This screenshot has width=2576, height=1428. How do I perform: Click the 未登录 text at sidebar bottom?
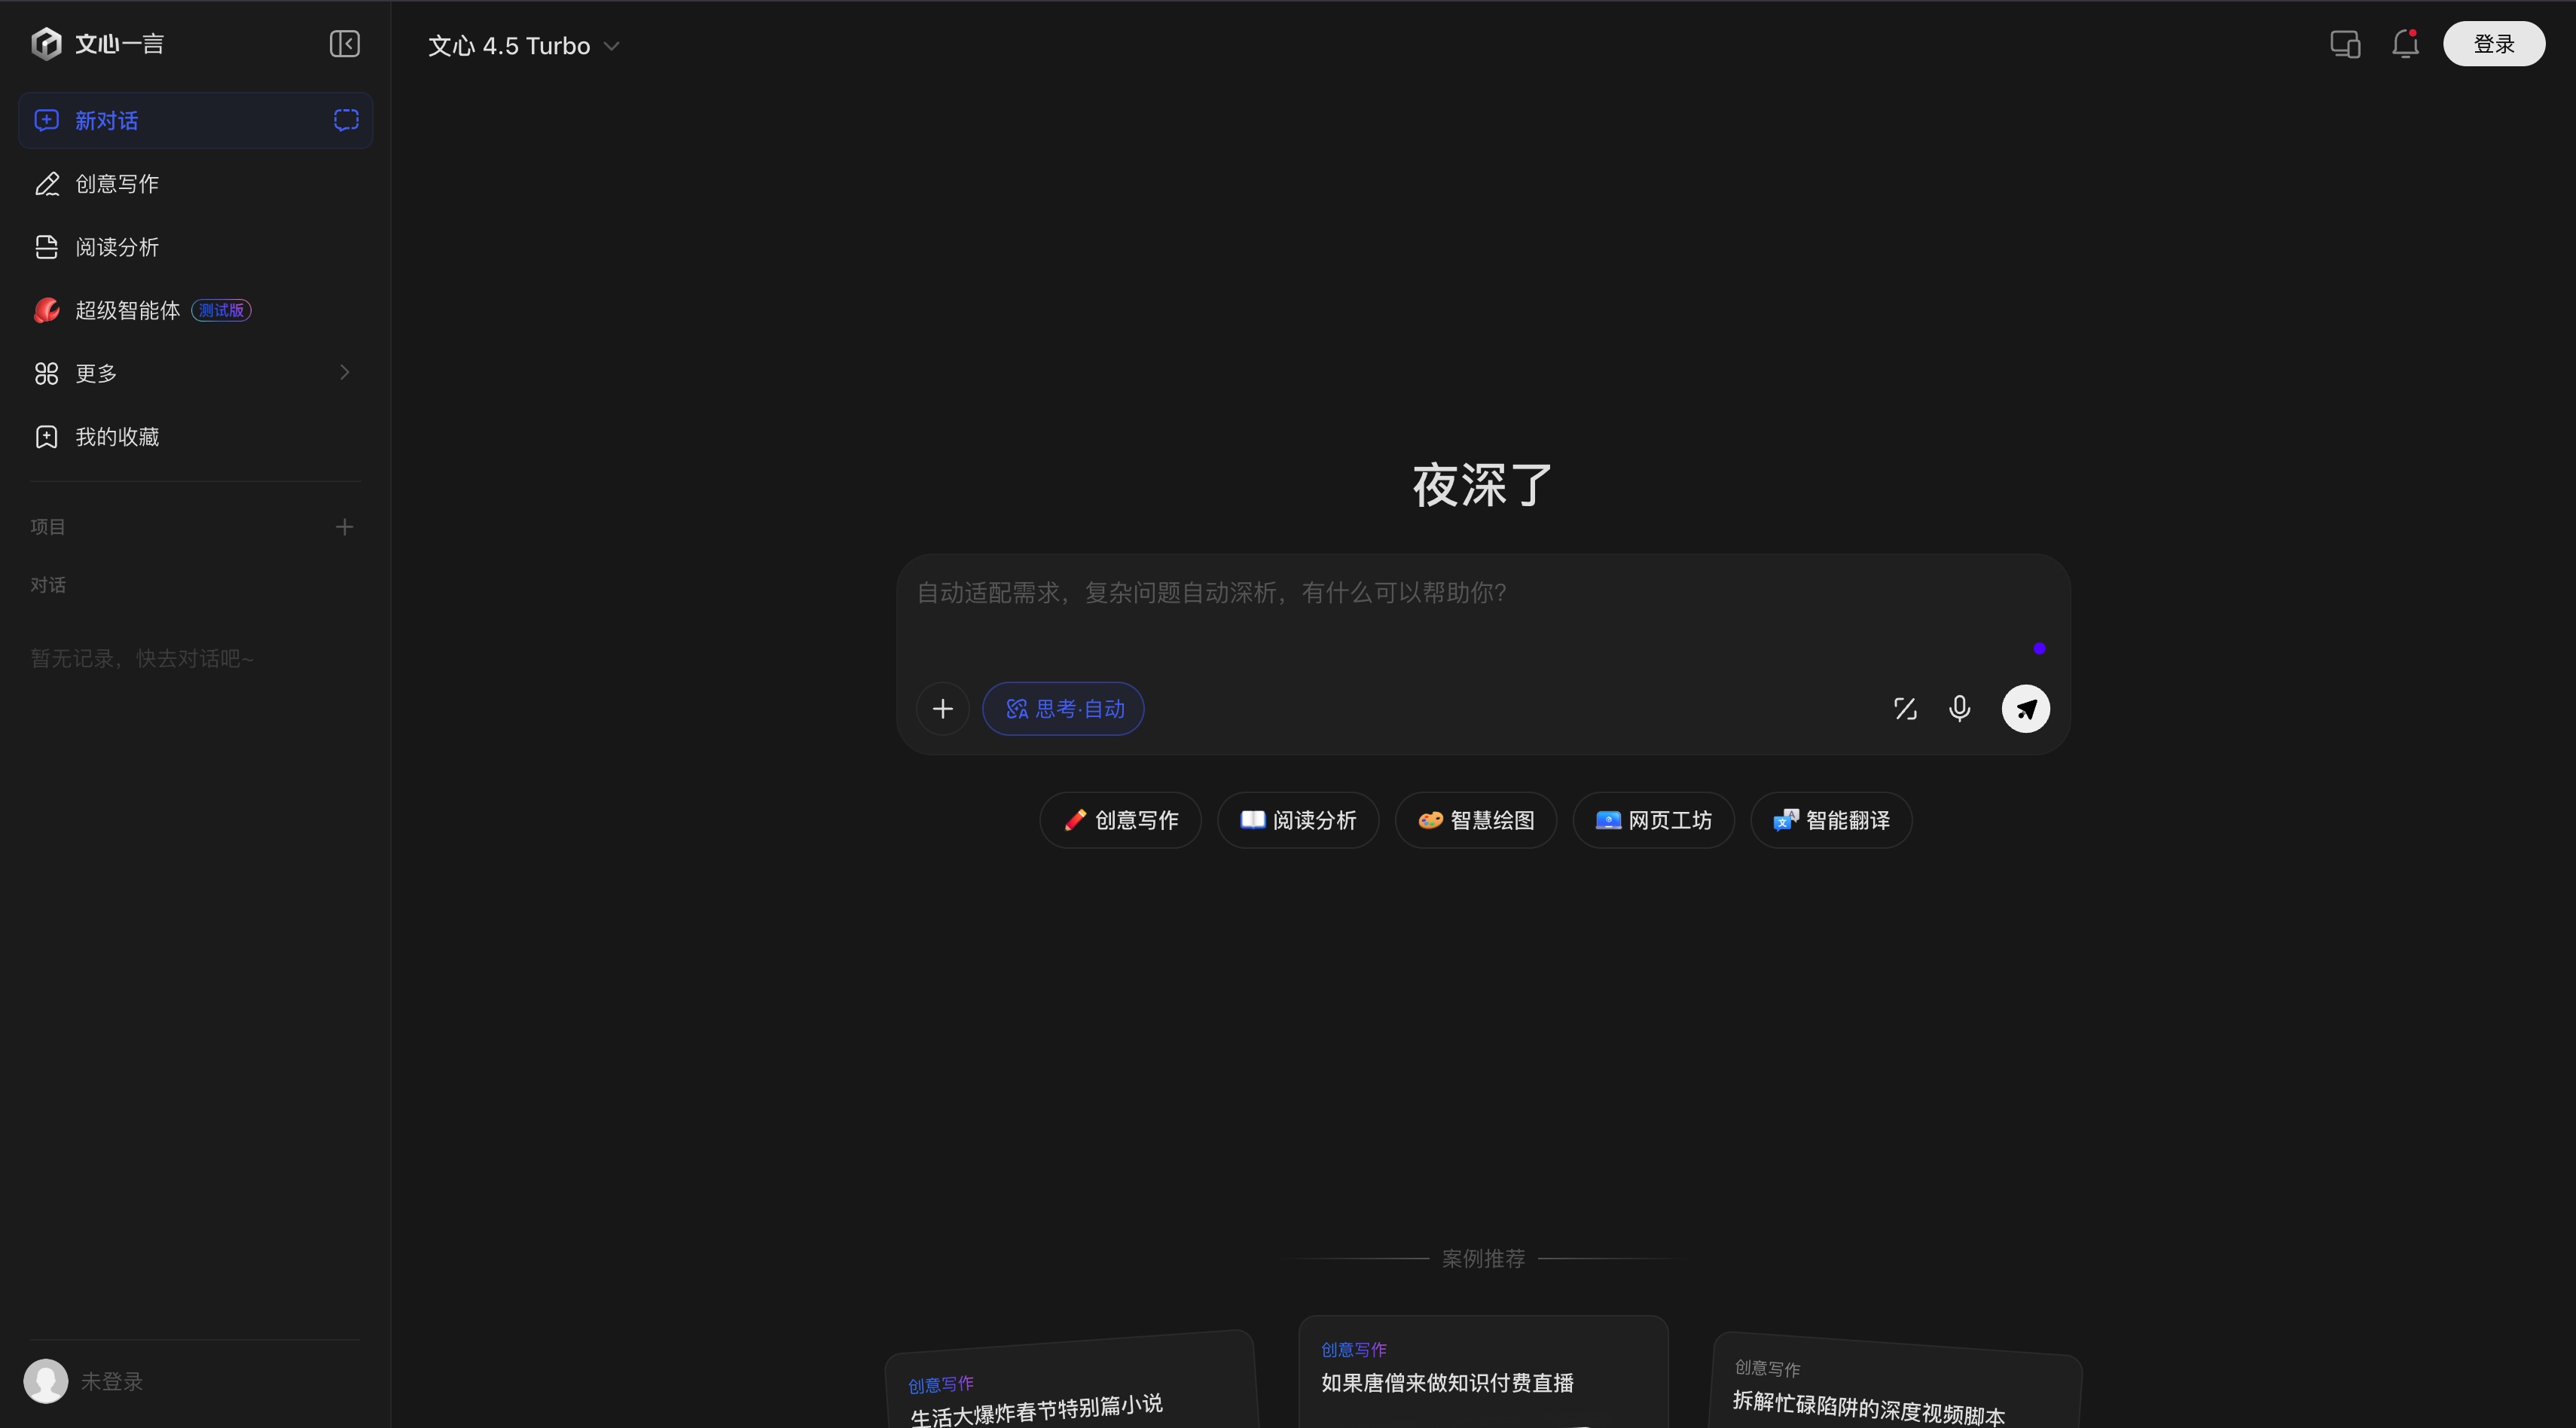[x=112, y=1381]
